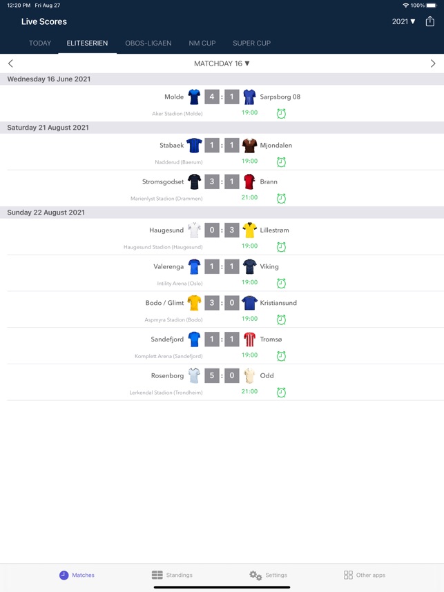The image size is (444, 592).
Task: Switch to NM CUP tab
Action: click(x=202, y=43)
